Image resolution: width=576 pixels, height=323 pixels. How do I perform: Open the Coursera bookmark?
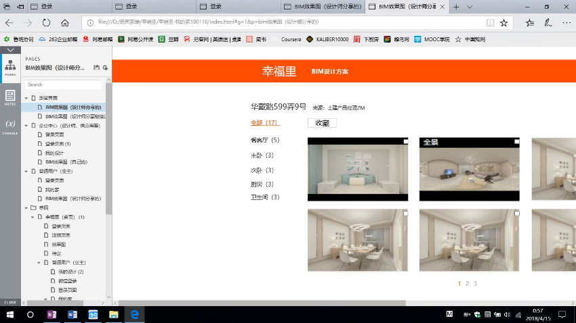click(287, 39)
